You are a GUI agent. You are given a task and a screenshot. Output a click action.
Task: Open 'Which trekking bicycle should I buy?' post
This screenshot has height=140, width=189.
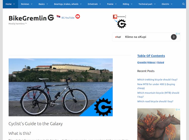(157, 80)
